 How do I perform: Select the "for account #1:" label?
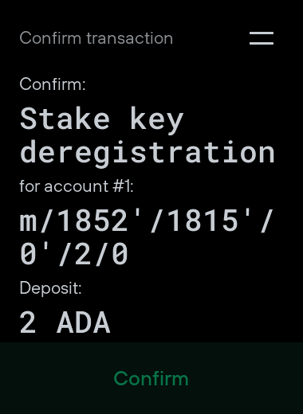tap(77, 186)
